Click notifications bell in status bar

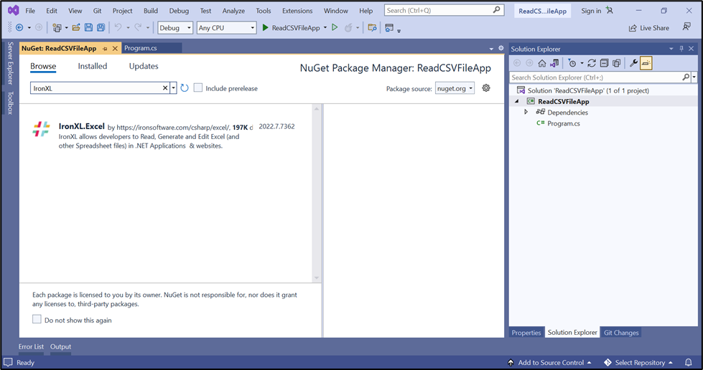pyautogui.click(x=688, y=362)
